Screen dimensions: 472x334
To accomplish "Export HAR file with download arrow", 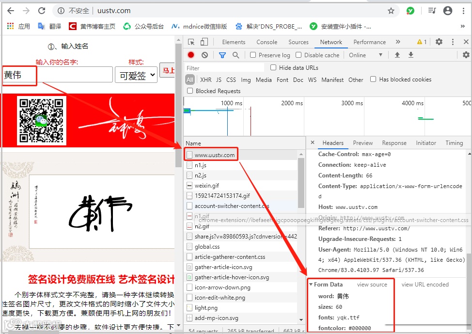I will [411, 55].
